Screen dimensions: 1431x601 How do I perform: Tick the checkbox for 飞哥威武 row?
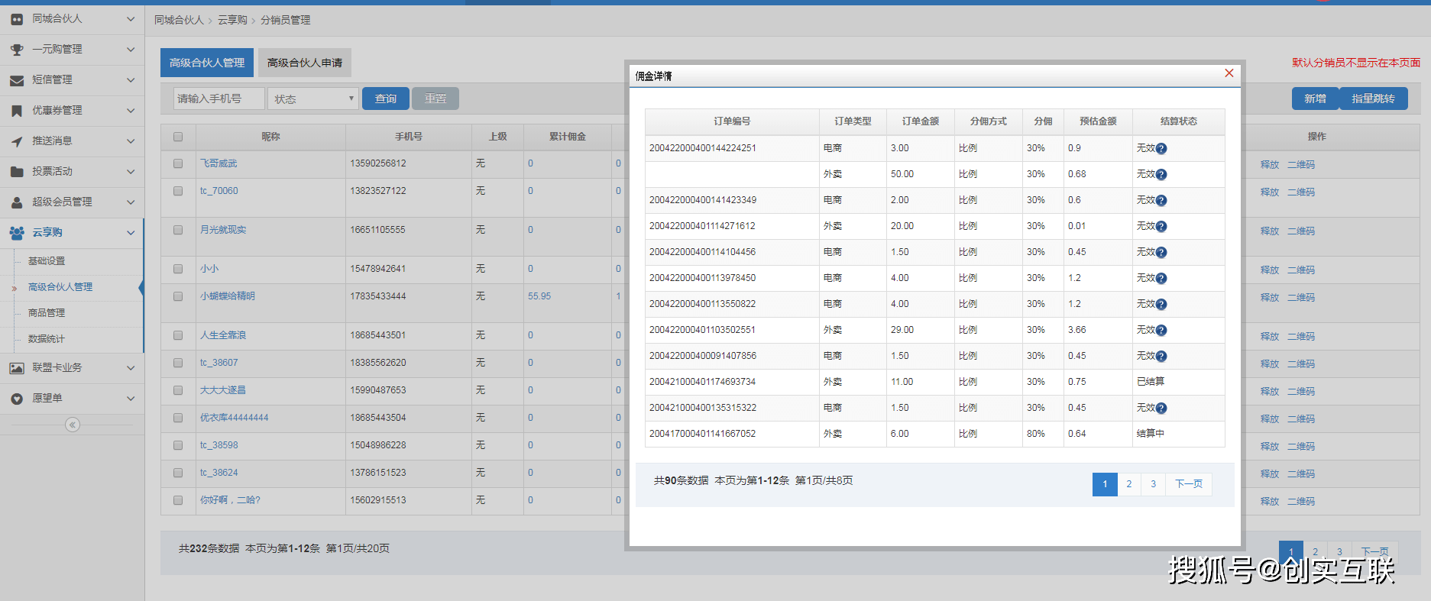178,163
